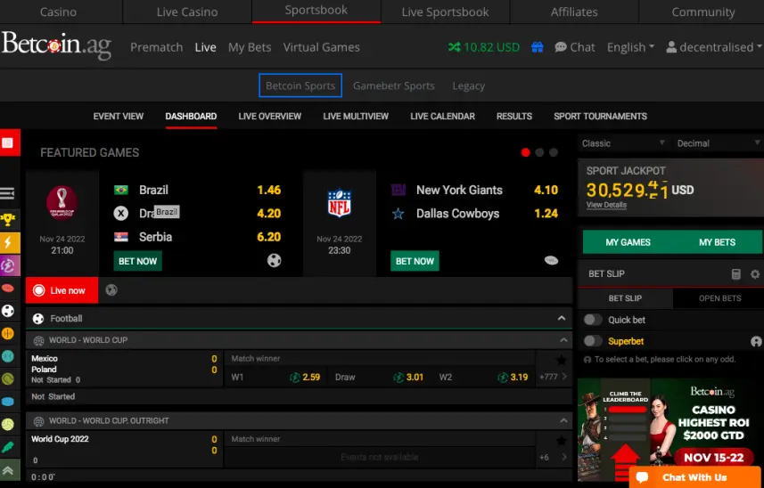The image size is (764, 488).
Task: Open Chat in the top header
Action: coord(575,47)
